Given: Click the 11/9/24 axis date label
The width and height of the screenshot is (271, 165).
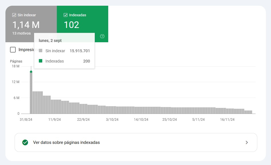Looking at the screenshot, I should (x=55, y=120).
